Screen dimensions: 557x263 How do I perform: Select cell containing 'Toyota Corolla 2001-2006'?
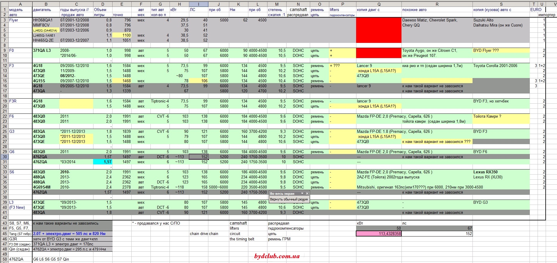click(x=495, y=66)
